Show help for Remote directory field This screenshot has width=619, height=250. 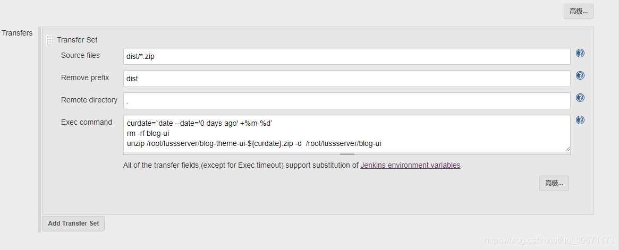580,98
